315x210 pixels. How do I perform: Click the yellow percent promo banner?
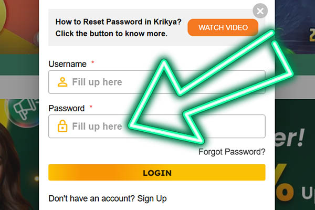click(294, 173)
